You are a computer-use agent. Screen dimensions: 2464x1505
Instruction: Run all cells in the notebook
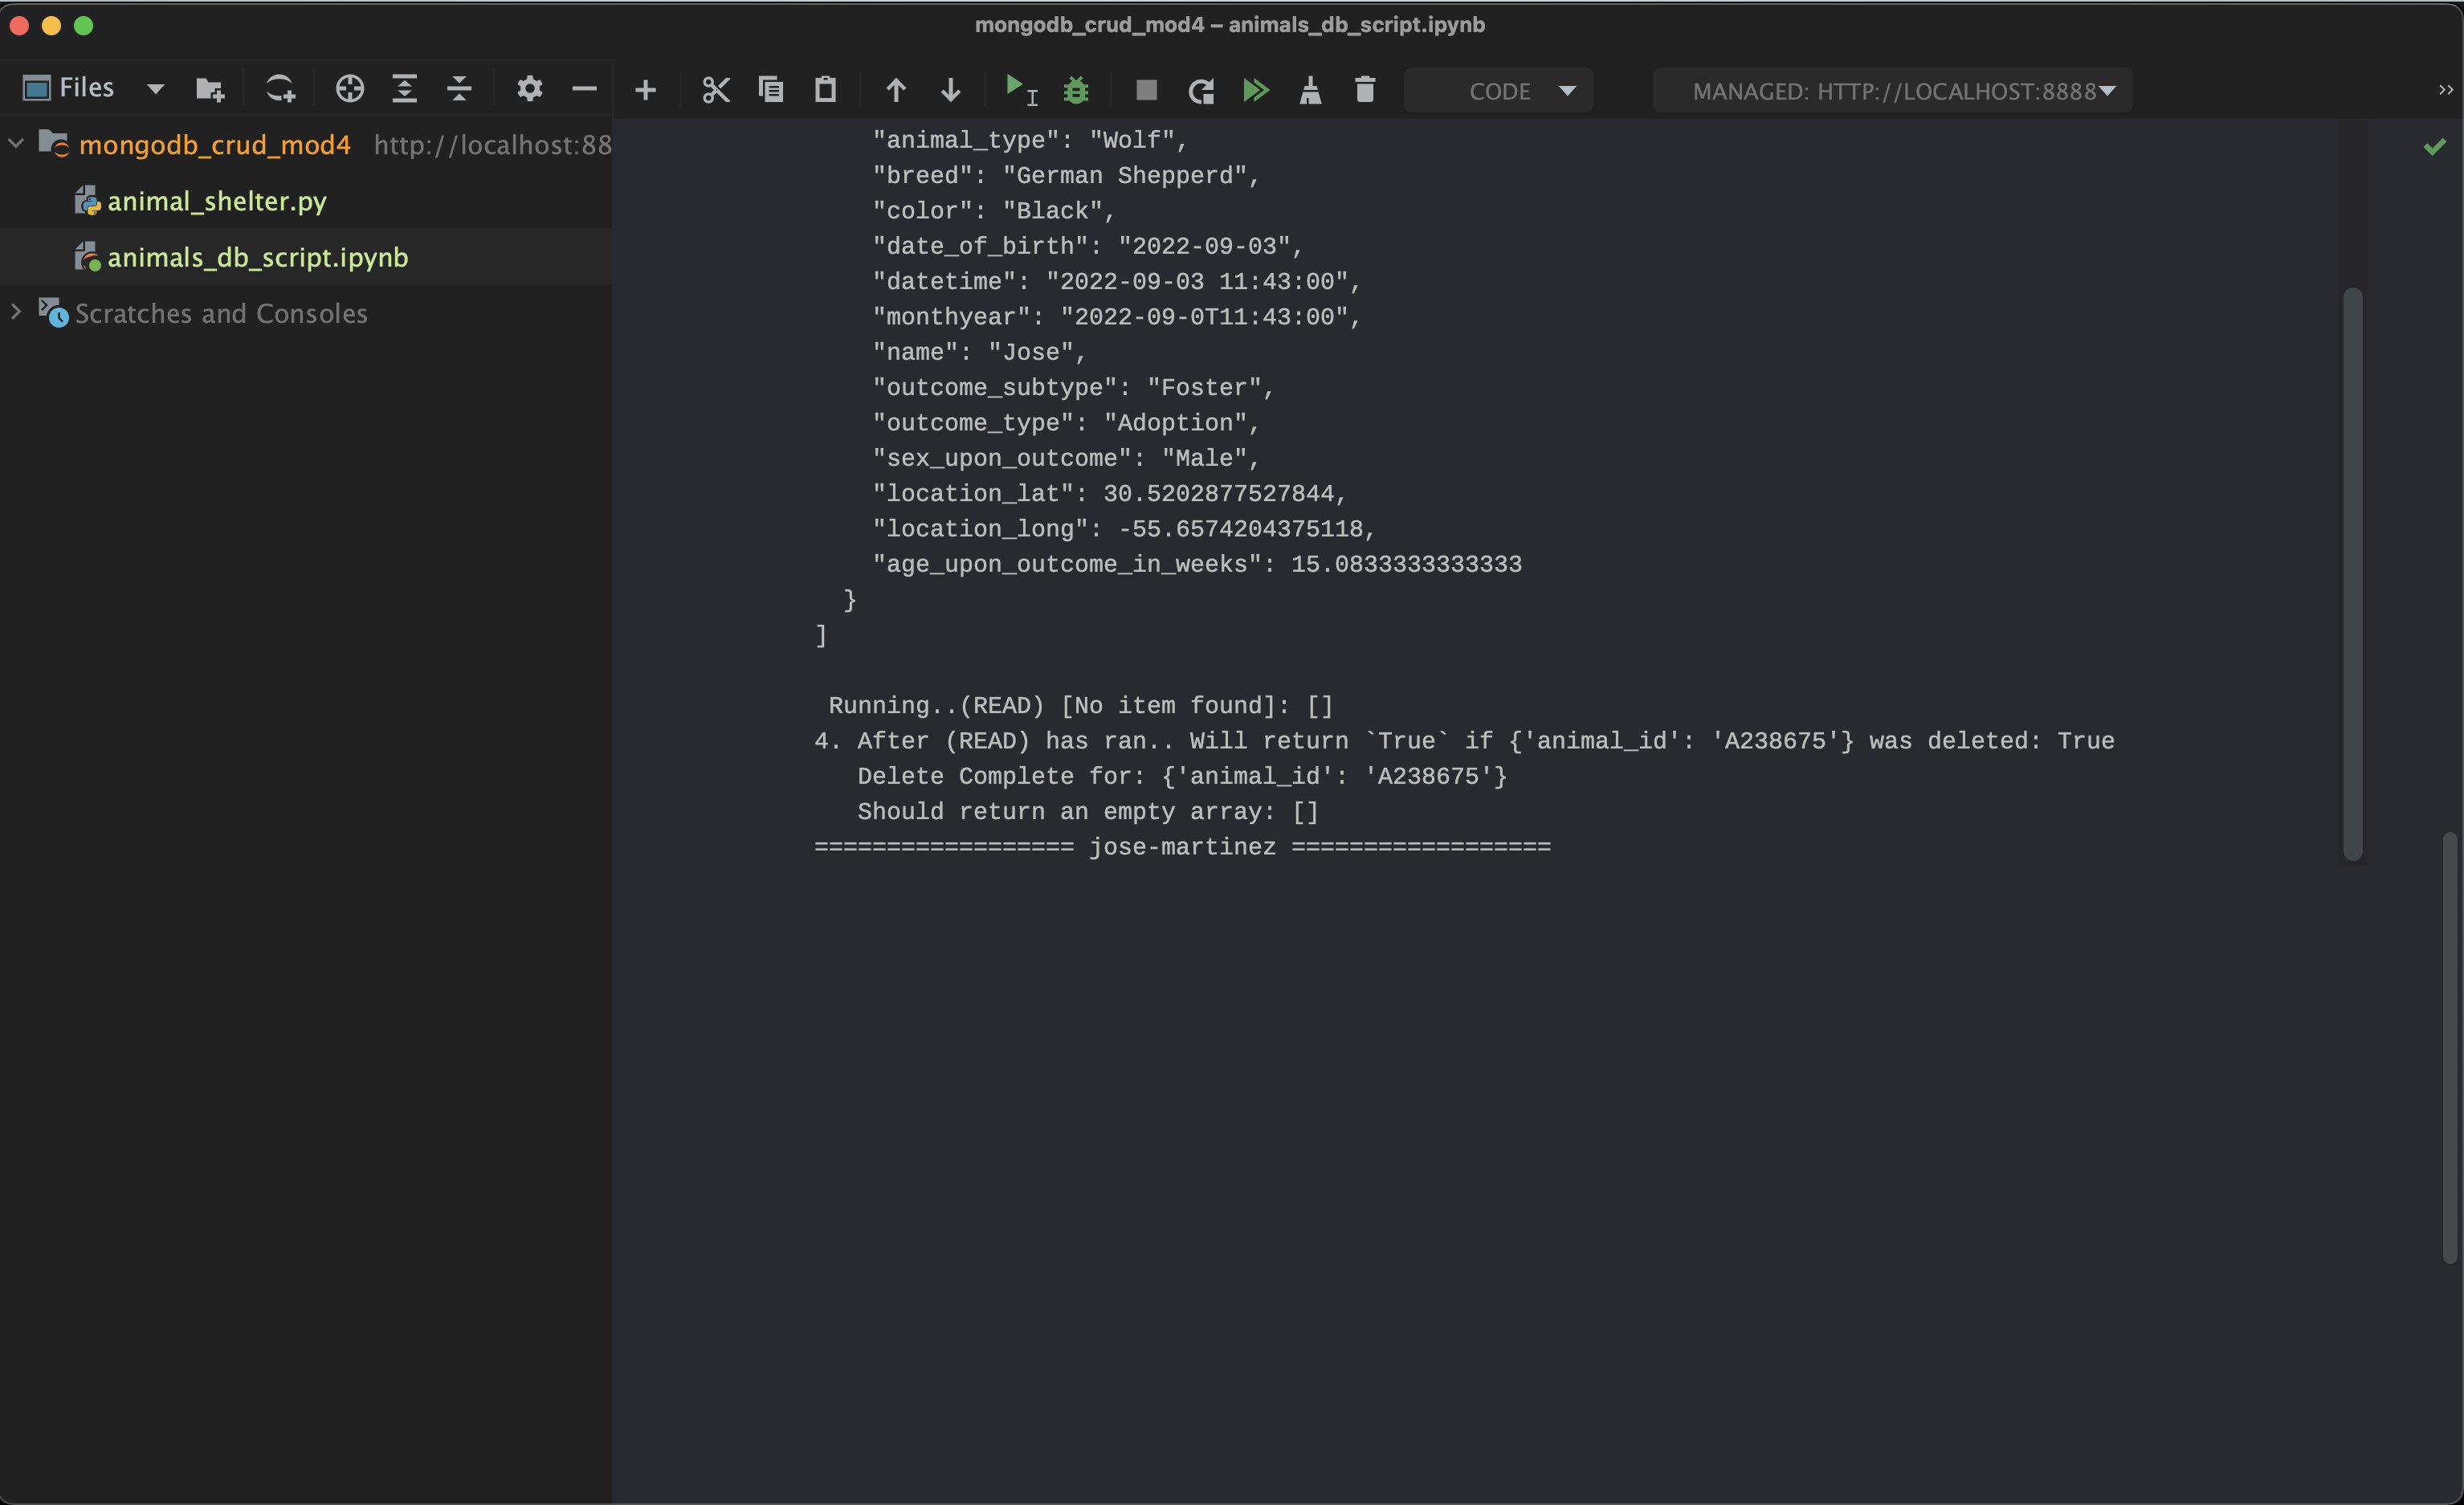pyautogui.click(x=1256, y=89)
